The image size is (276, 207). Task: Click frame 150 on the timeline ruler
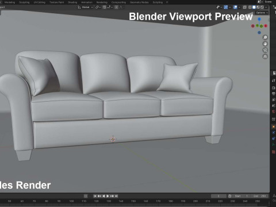(133, 201)
